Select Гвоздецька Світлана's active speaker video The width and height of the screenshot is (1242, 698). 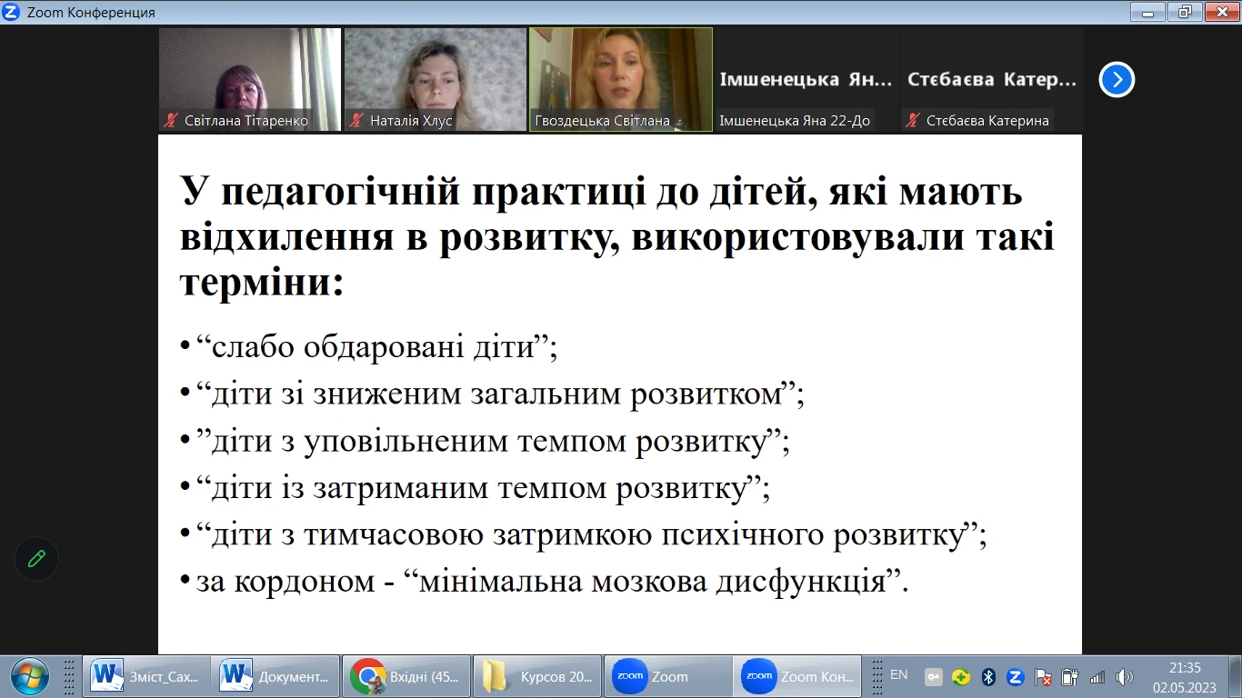621,79
